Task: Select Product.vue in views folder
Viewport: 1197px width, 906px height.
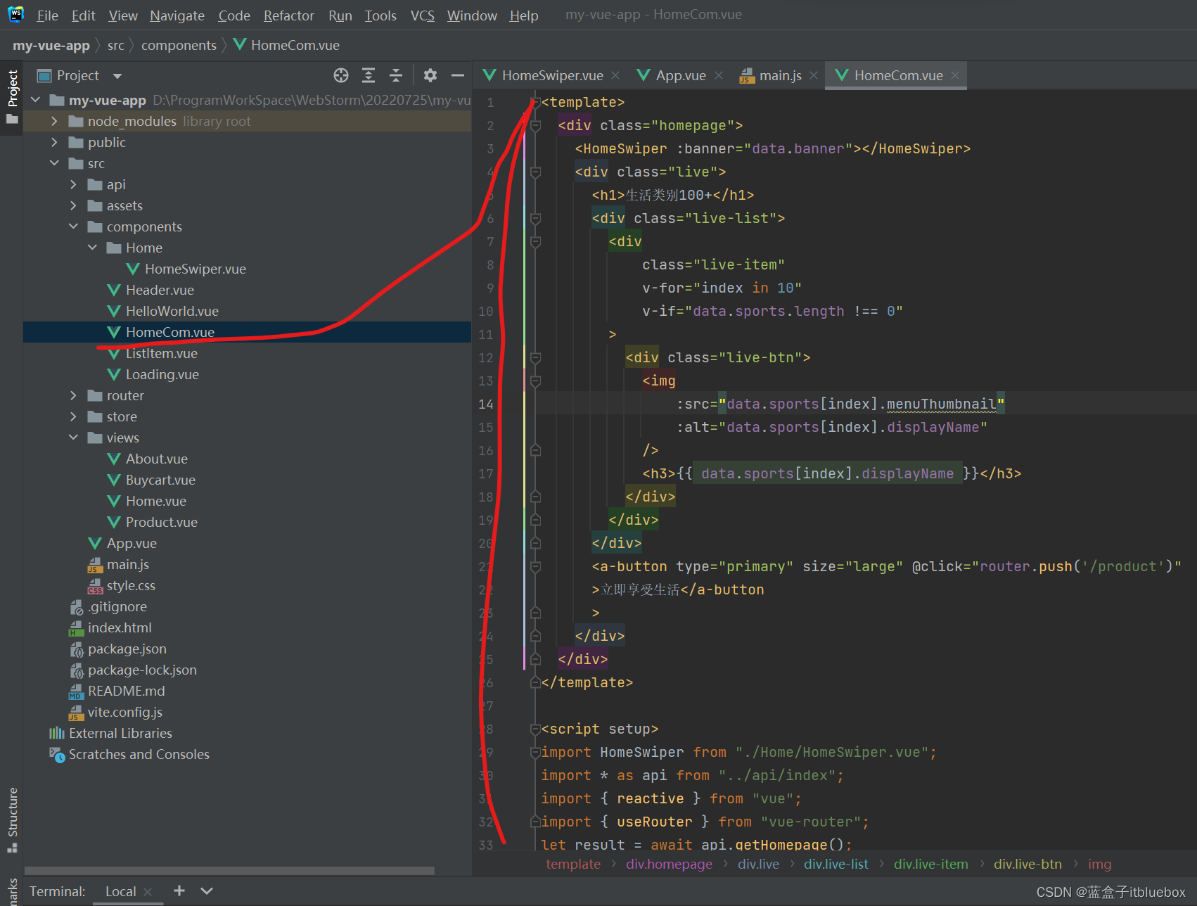Action: [x=161, y=522]
